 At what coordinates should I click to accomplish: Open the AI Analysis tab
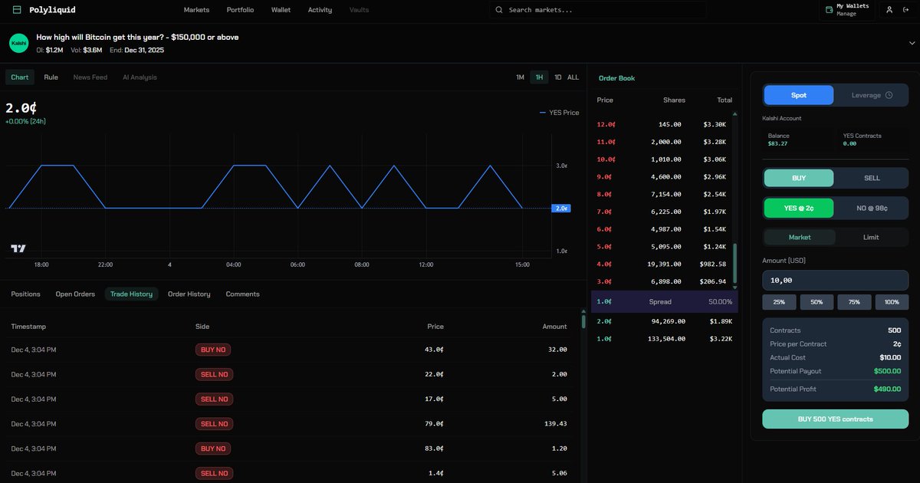[x=140, y=77]
